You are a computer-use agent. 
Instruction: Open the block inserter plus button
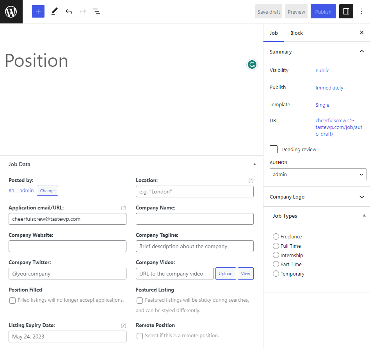pos(38,11)
